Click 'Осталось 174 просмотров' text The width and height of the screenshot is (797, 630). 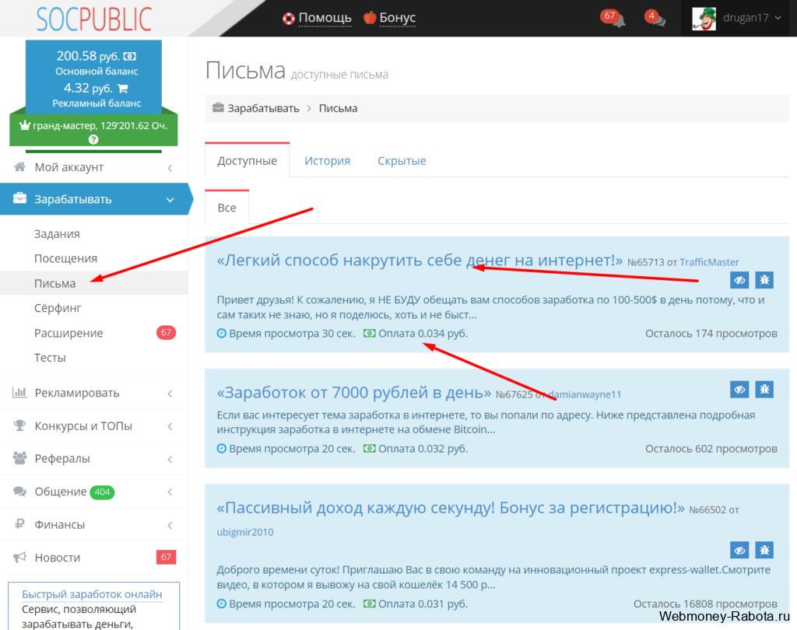click(711, 334)
